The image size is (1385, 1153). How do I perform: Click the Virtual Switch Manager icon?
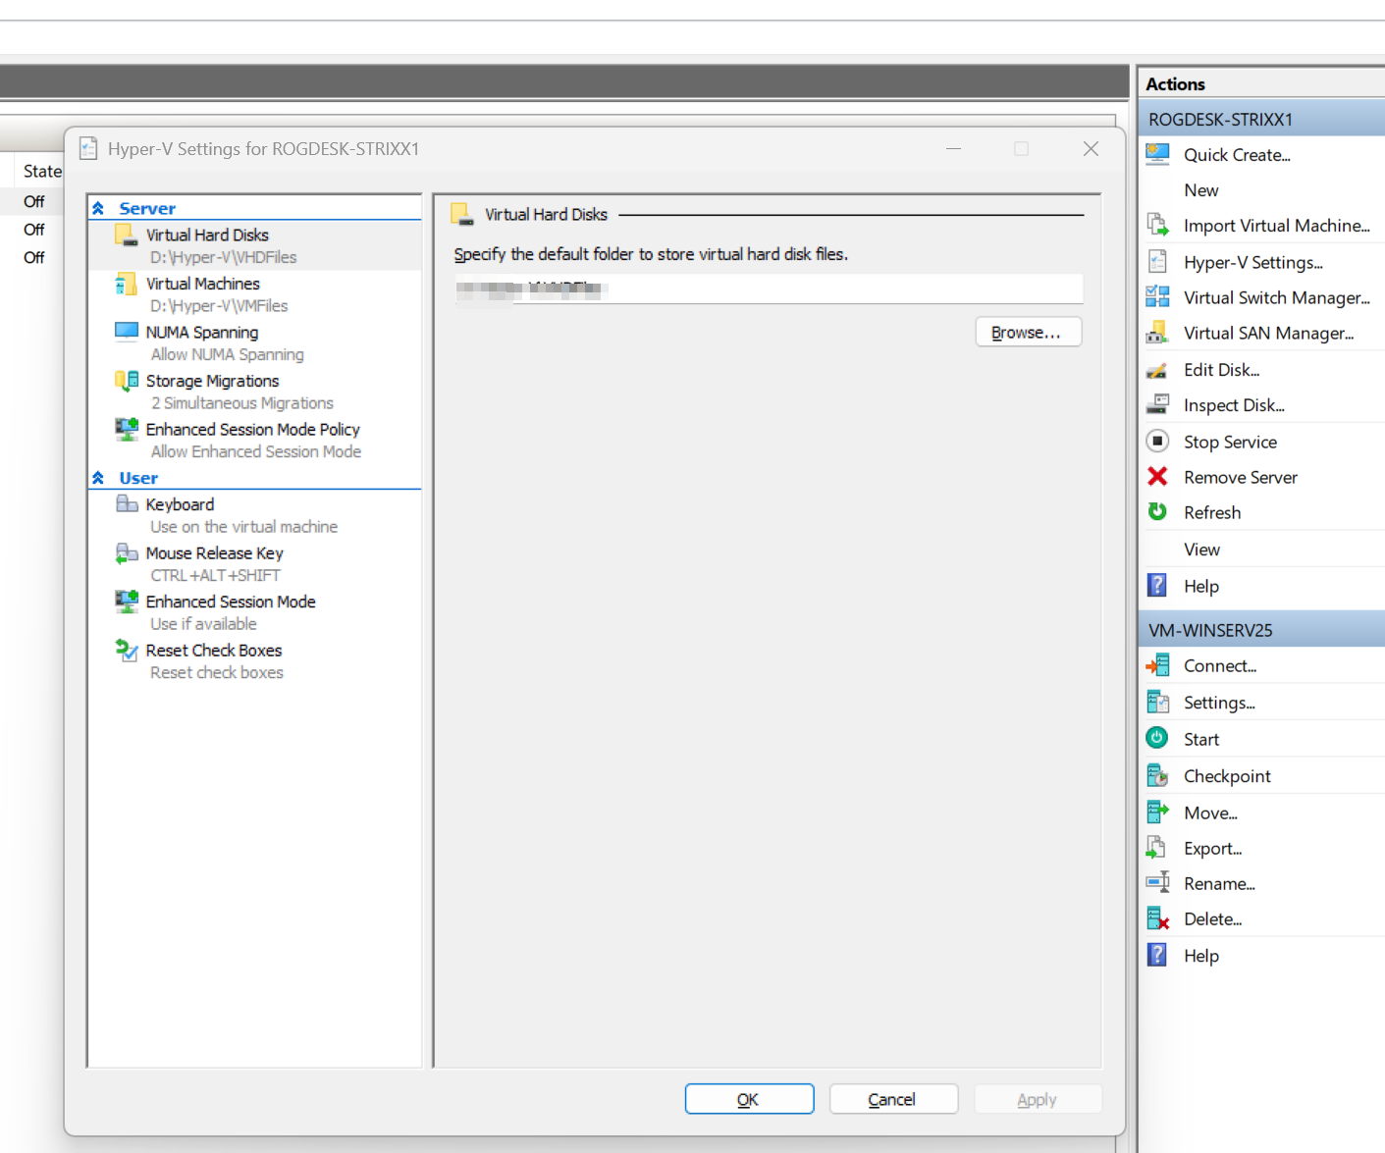click(x=1157, y=297)
